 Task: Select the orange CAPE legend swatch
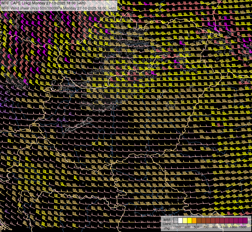click(x=194, y=220)
